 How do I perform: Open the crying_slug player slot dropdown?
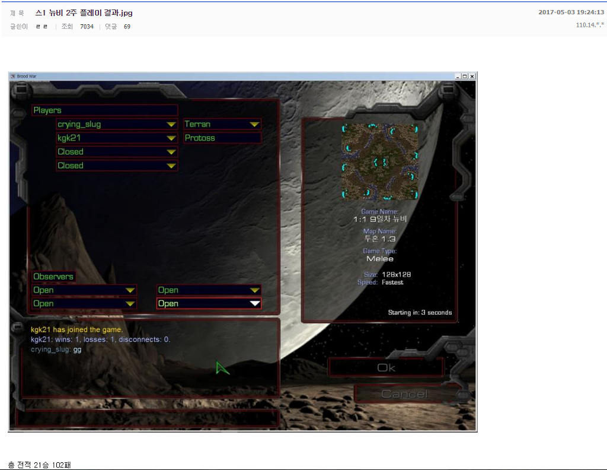click(171, 125)
